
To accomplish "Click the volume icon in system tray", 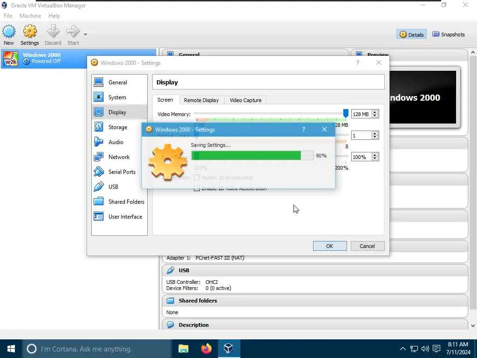I will (425, 349).
